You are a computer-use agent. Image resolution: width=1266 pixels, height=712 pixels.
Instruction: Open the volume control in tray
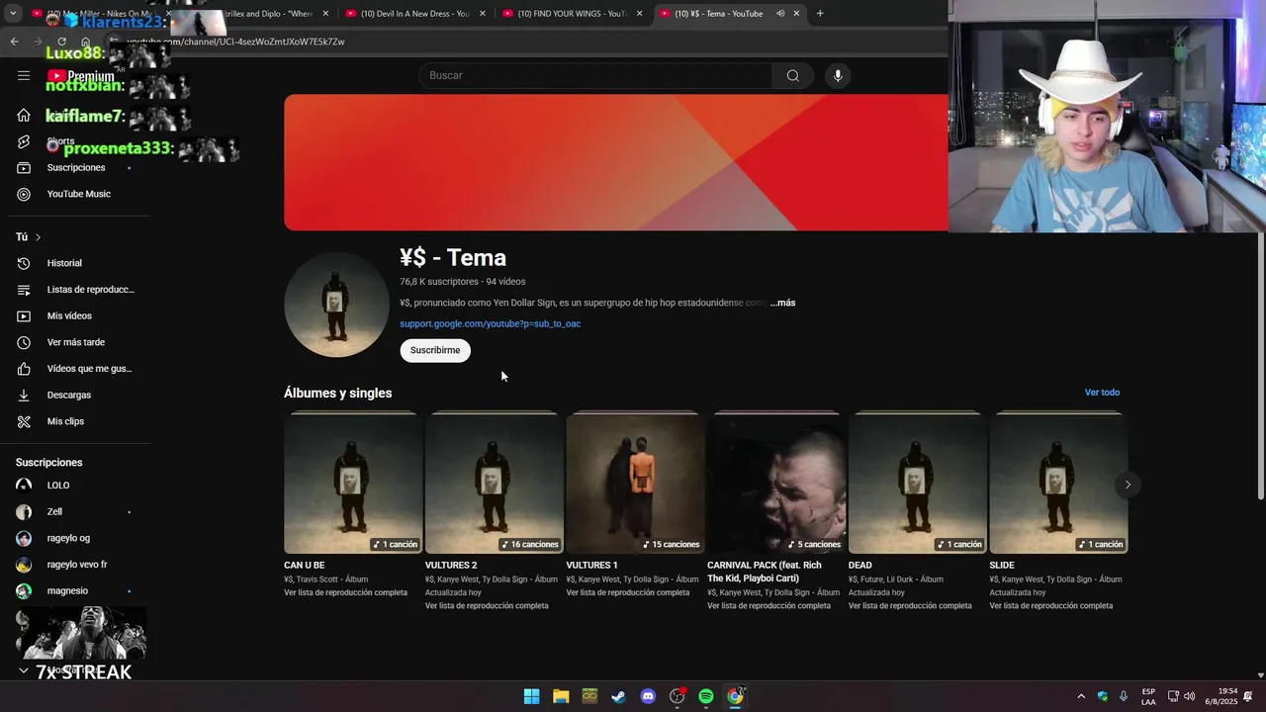point(1189,696)
